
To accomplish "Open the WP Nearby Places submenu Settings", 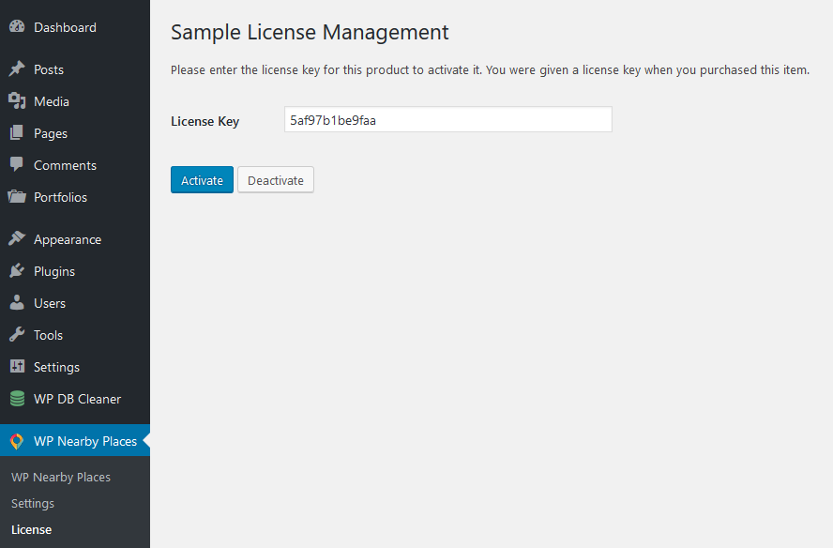I will (x=33, y=503).
